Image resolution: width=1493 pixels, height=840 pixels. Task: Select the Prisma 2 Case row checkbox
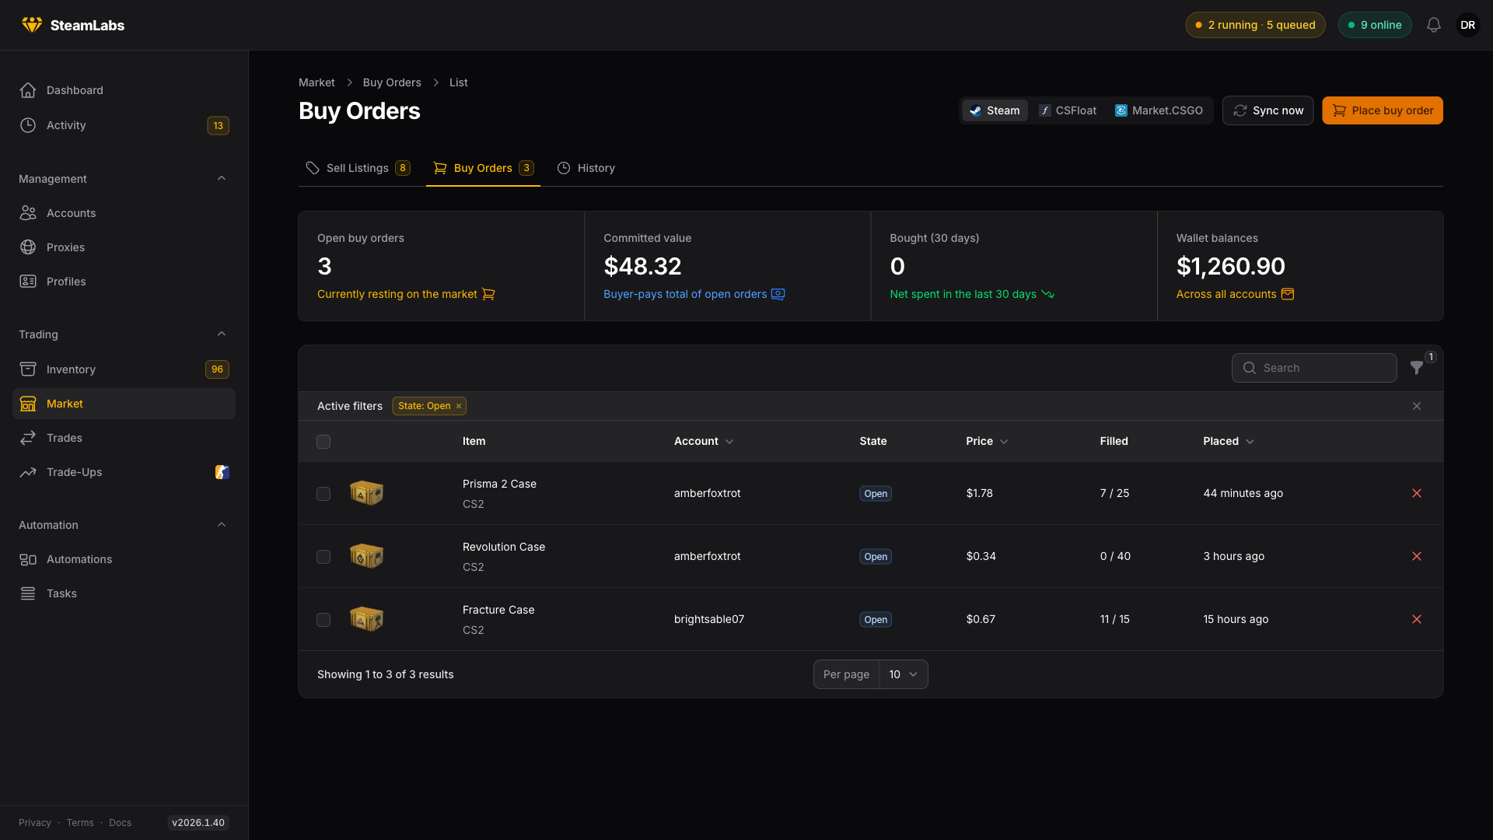tap(323, 494)
